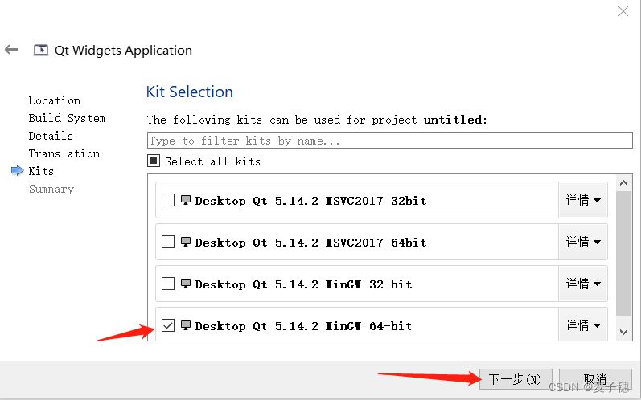Click the Qt Widgets Application wizard icon
This screenshot has width=641, height=400.
[40, 50]
